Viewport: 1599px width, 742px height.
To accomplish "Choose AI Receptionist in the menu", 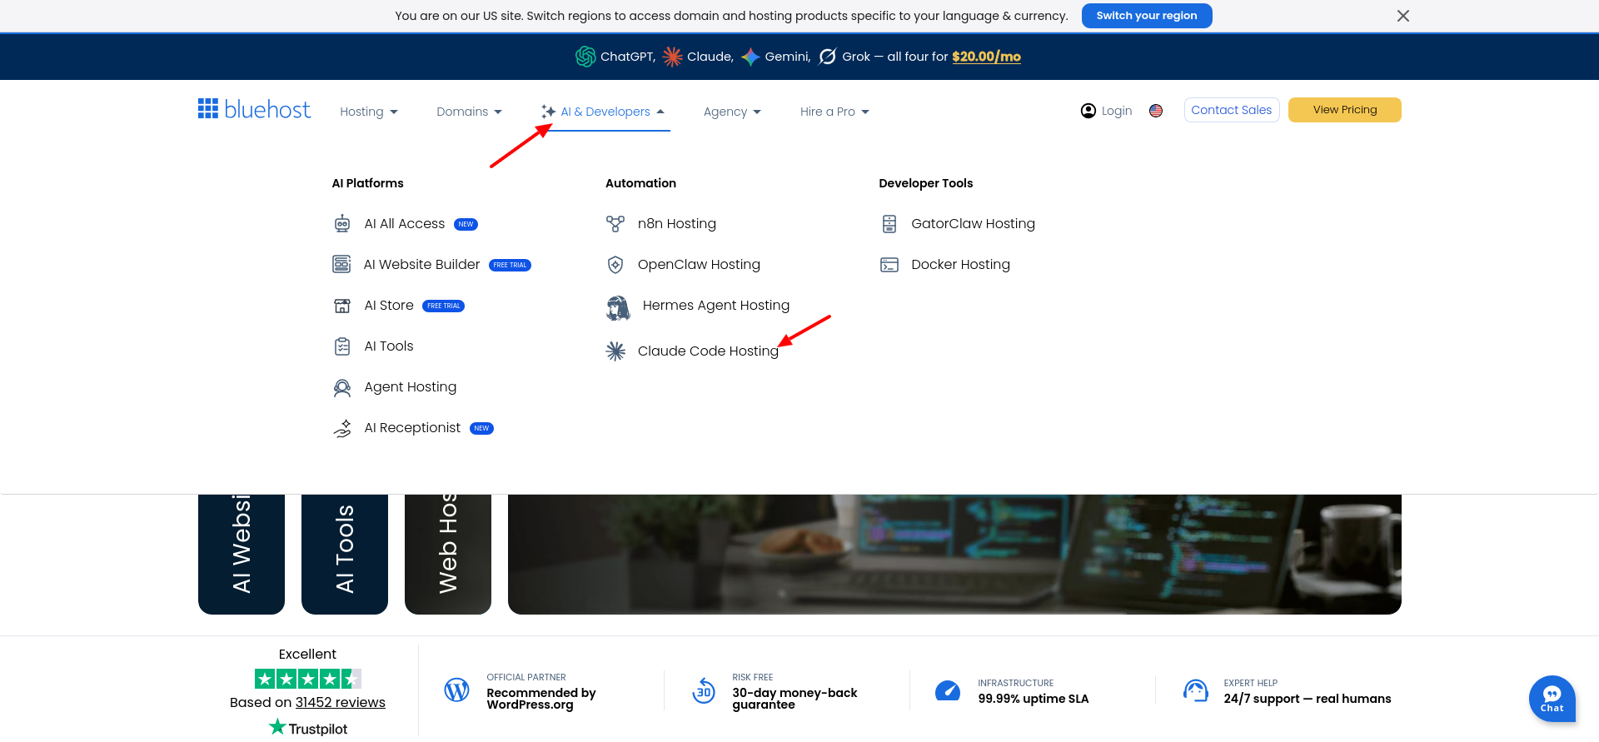I will [413, 428].
